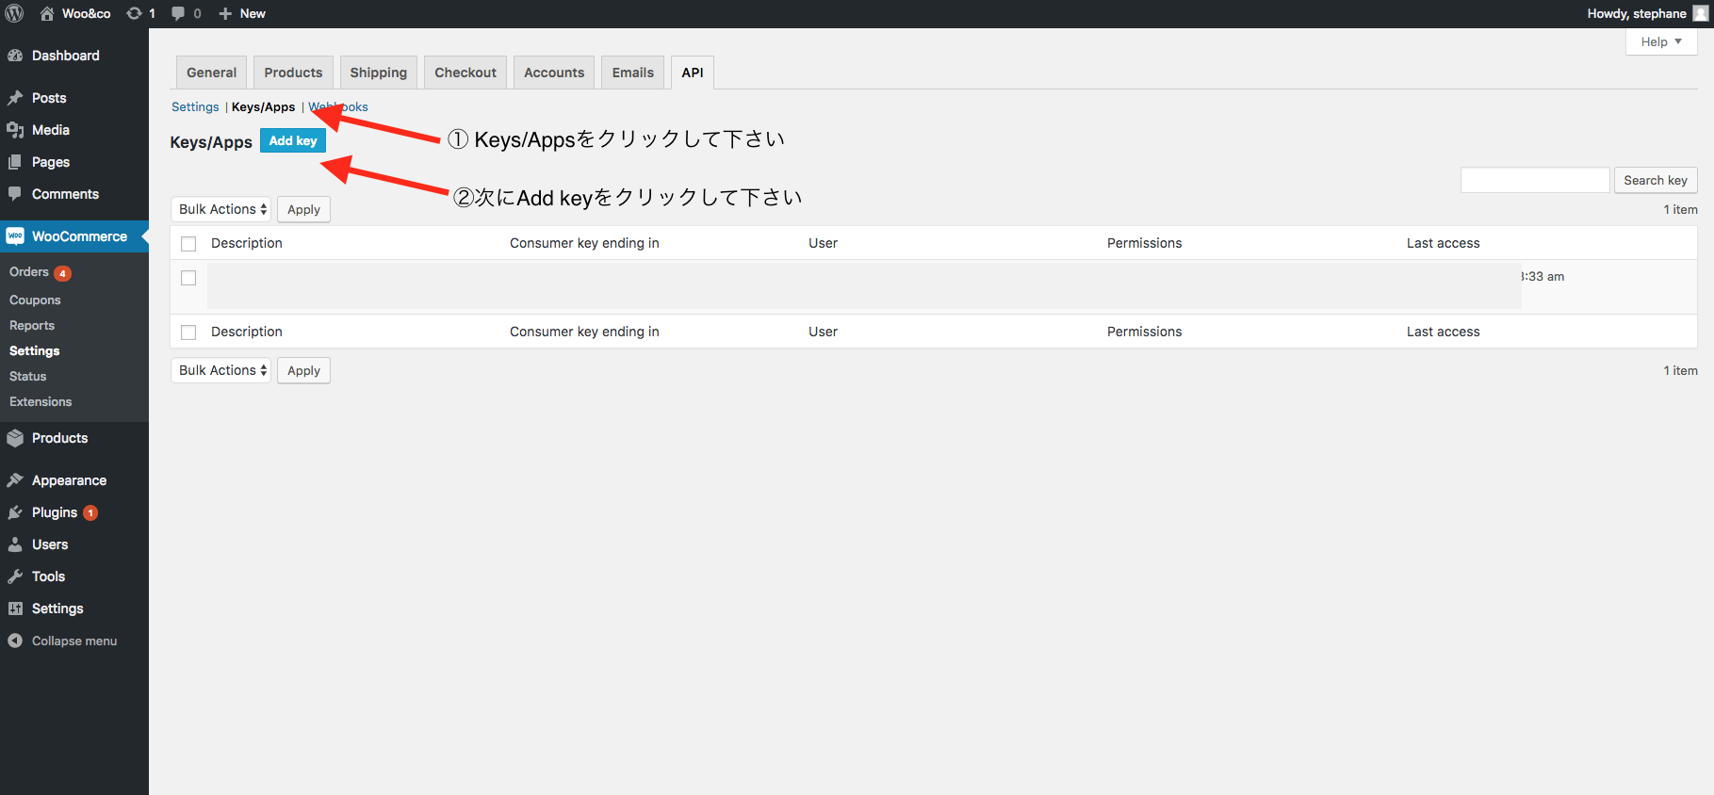Click the bottom Permissions column footer
The width and height of the screenshot is (1714, 795).
point(1144,332)
